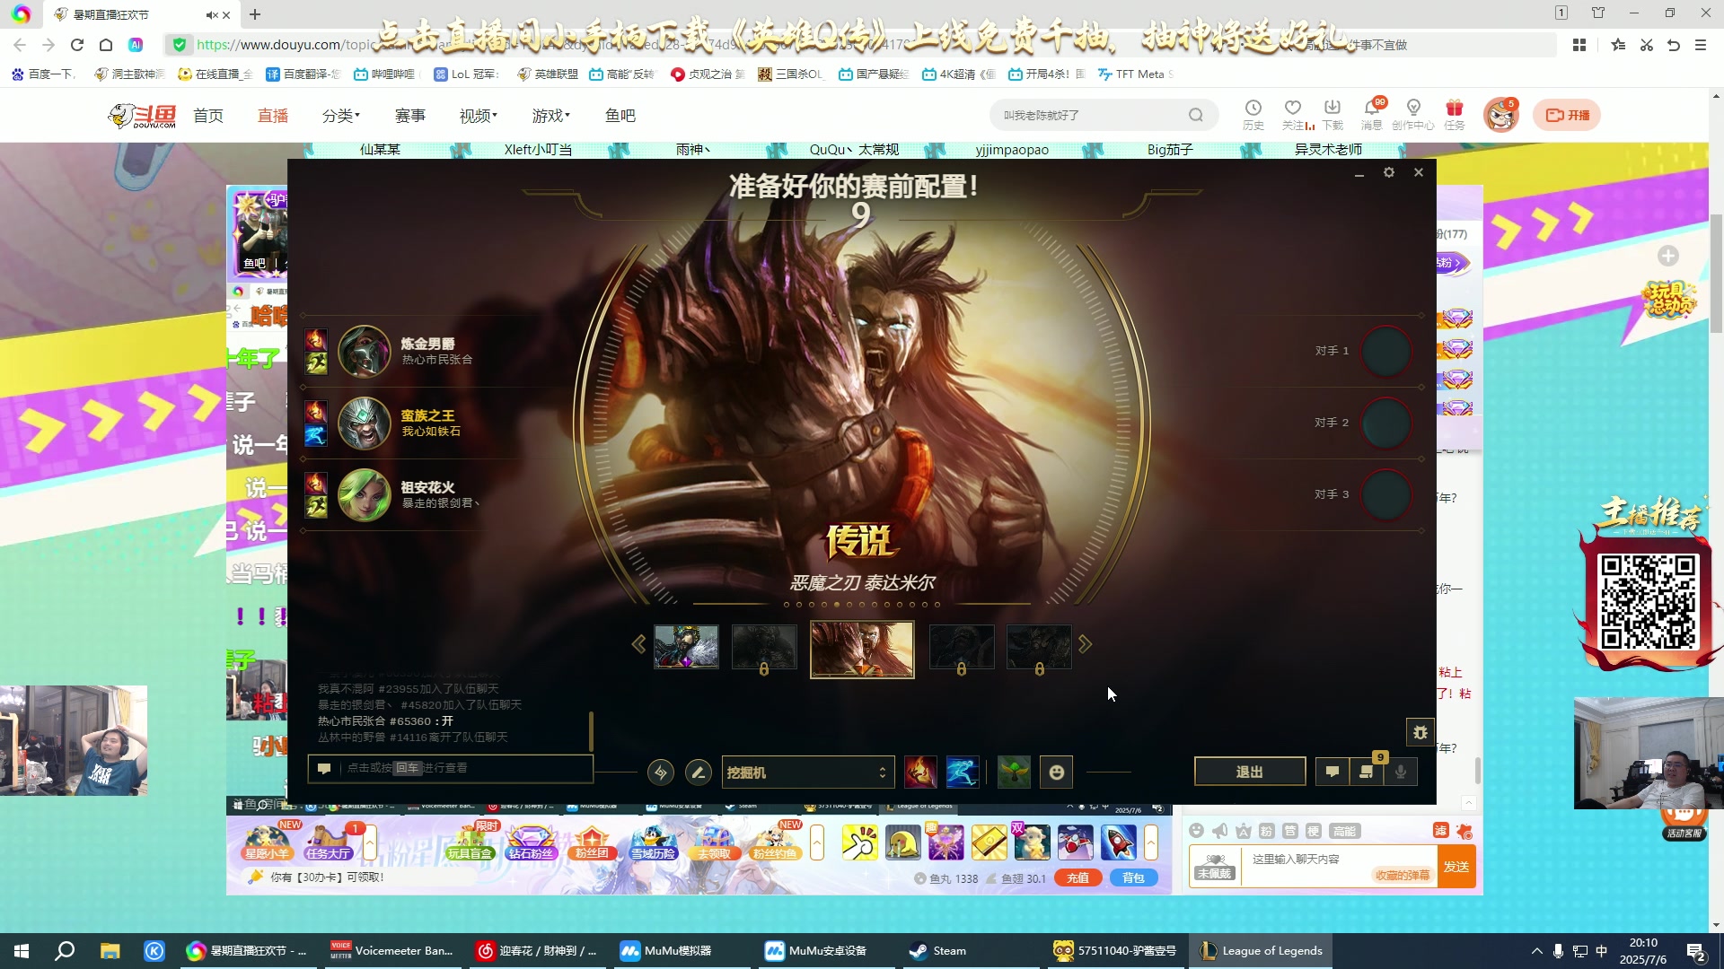Image resolution: width=1724 pixels, height=969 pixels.
Task: Open the 挖掘机 rune page dropdown
Action: point(806,773)
